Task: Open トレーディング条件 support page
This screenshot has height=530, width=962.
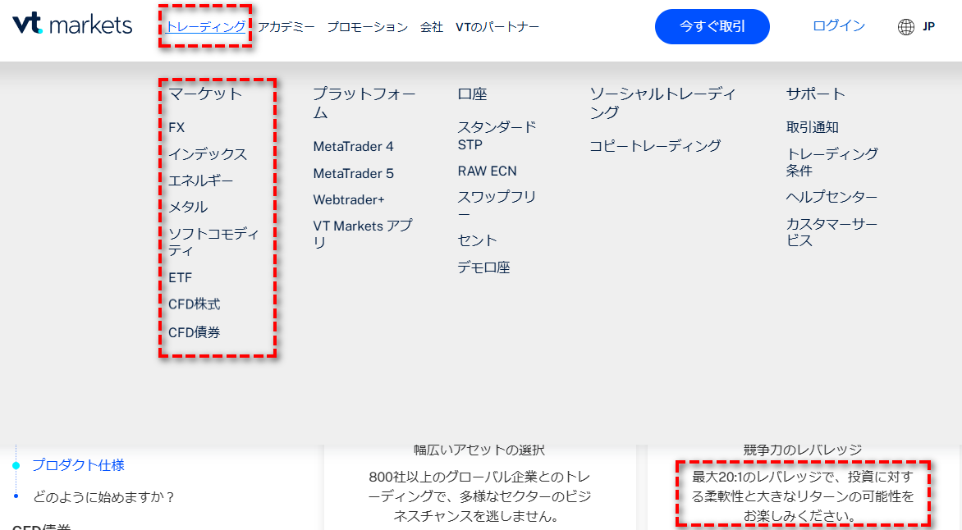Action: [832, 162]
